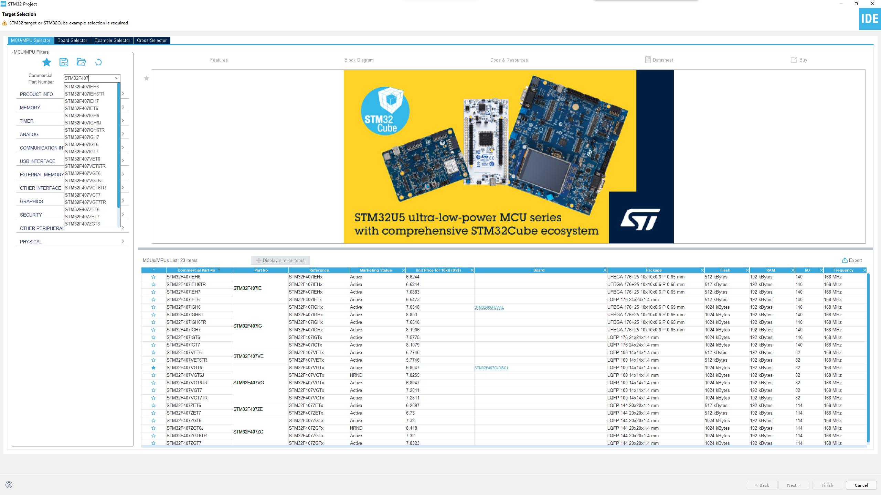Close the Board column
Screen dimensions: 881x495
tap(605, 270)
